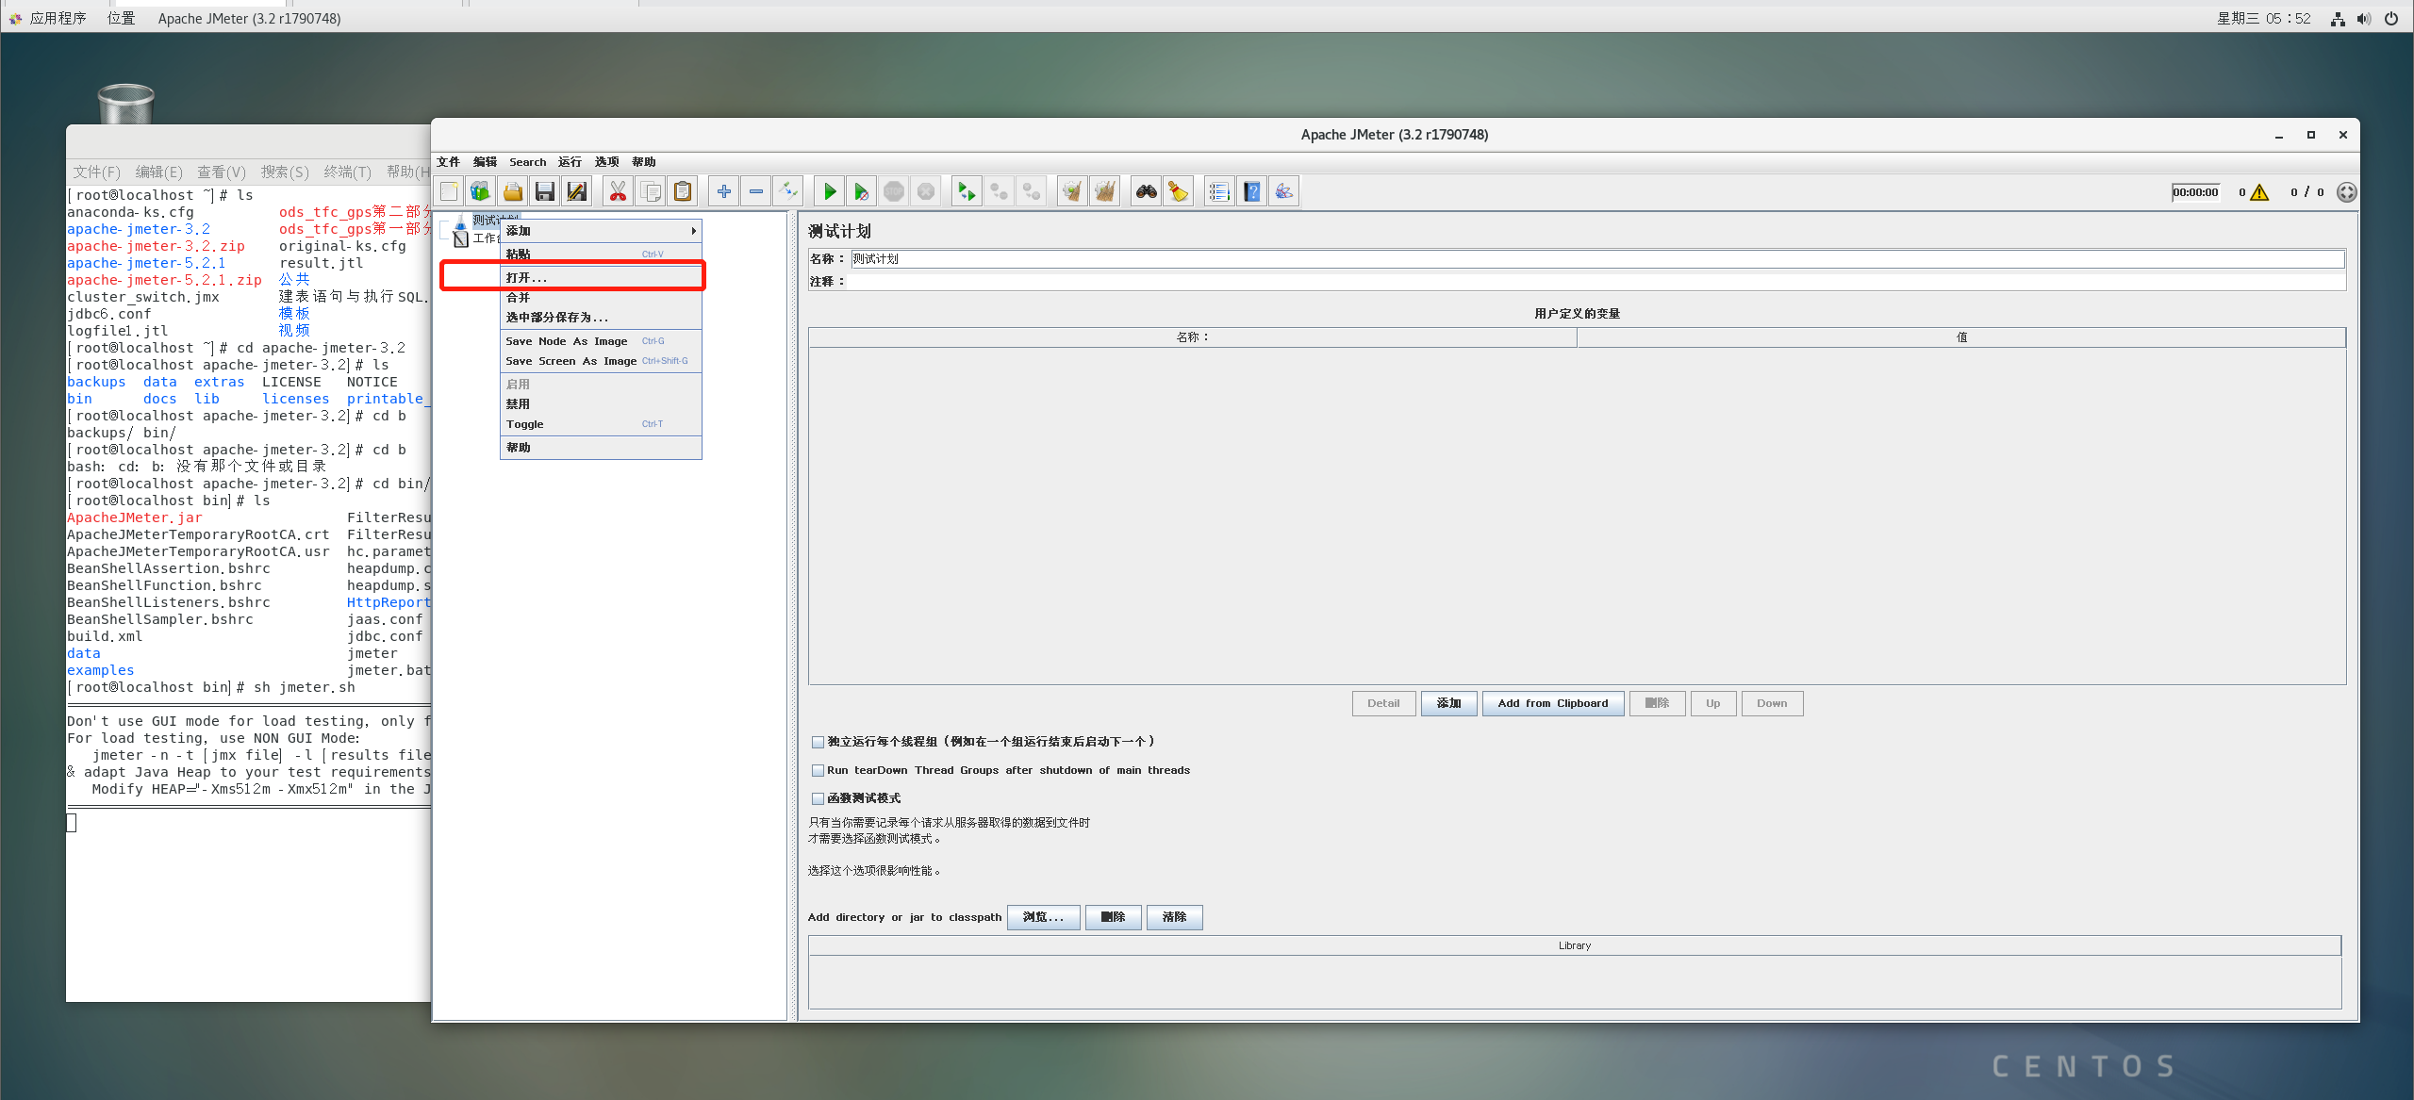Click the Cut scissors toolbar icon
This screenshot has height=1100, width=2414.
[x=618, y=192]
